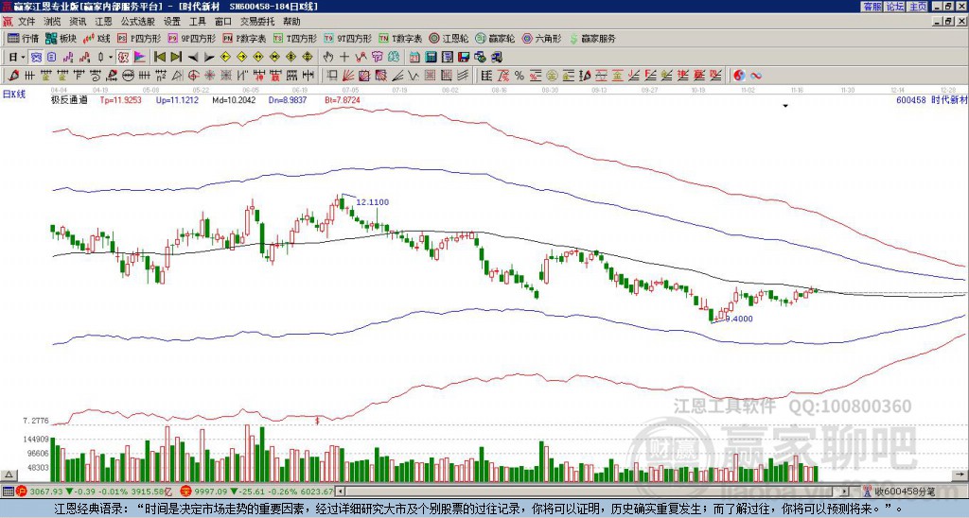Click the 板块 toolbar button
The image size is (969, 518).
coord(62,39)
